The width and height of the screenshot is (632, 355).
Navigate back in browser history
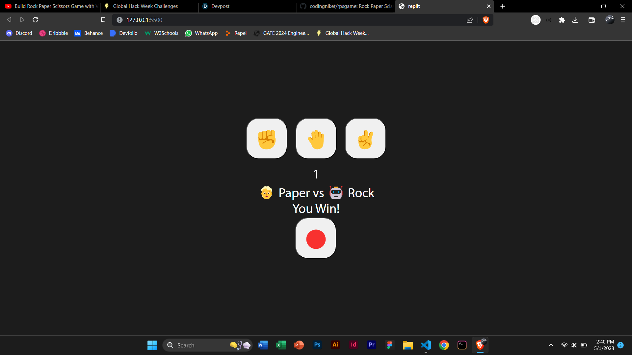9,20
